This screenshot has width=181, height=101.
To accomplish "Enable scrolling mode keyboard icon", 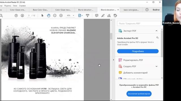I will coord(87,15).
